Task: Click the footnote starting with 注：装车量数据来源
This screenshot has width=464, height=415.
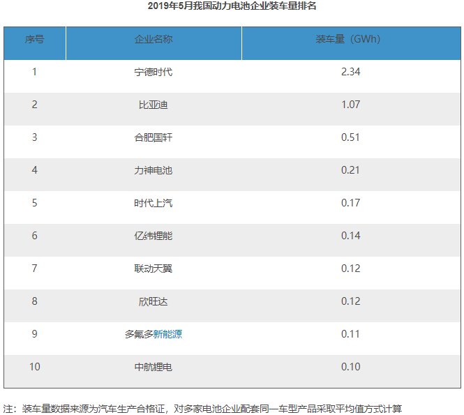Action: point(202,409)
